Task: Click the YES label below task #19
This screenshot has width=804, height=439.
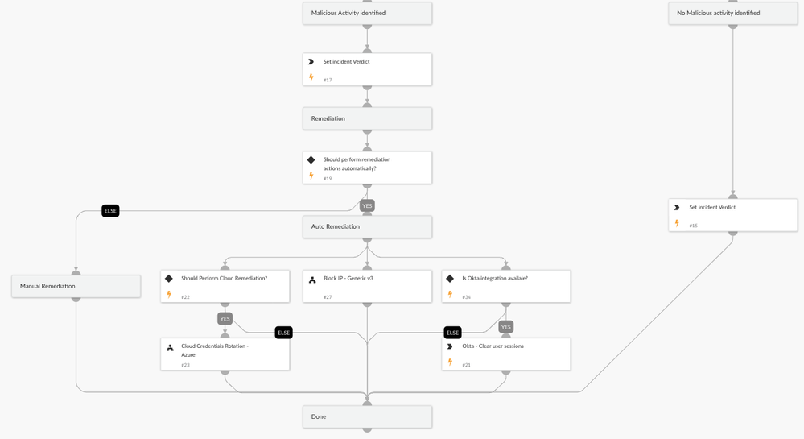Action: tap(367, 206)
